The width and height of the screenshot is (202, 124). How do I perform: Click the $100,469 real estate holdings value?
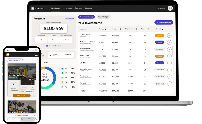point(54,28)
